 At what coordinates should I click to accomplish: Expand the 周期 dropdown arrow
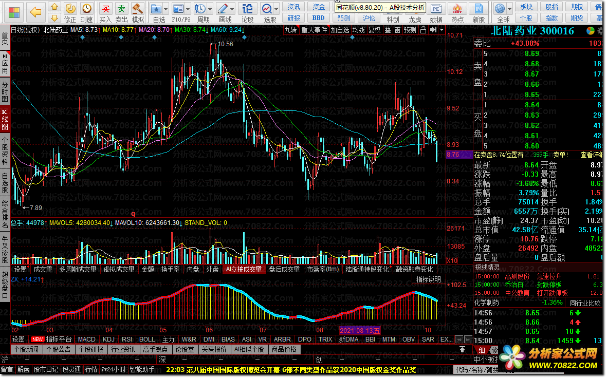pyautogui.click(x=210, y=9)
